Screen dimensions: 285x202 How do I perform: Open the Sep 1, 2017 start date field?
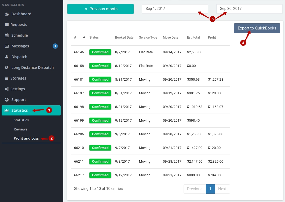coord(175,9)
